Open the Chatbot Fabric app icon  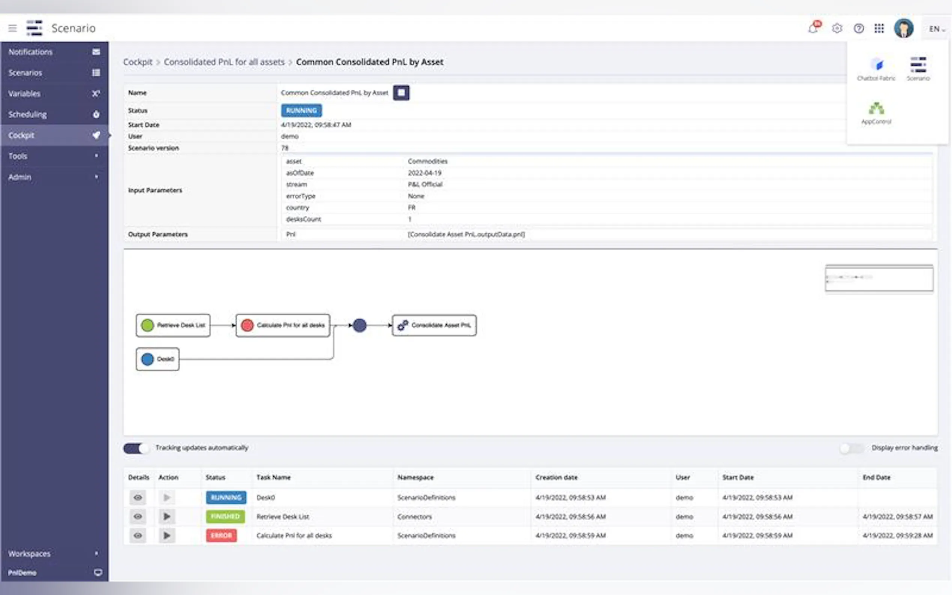pyautogui.click(x=876, y=69)
